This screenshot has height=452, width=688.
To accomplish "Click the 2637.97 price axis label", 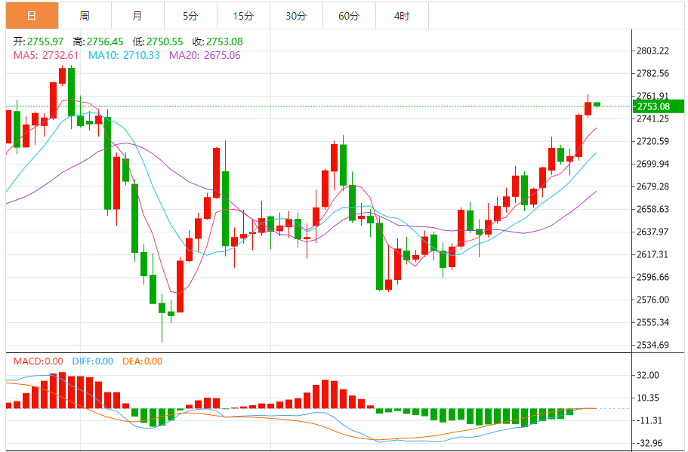I will (x=653, y=232).
